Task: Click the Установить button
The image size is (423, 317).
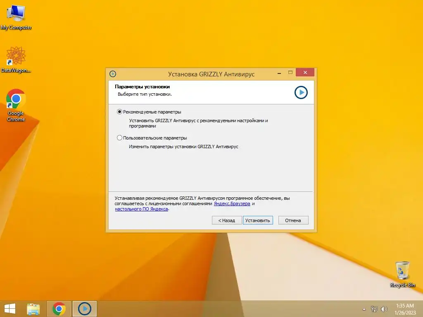Action: point(258,220)
